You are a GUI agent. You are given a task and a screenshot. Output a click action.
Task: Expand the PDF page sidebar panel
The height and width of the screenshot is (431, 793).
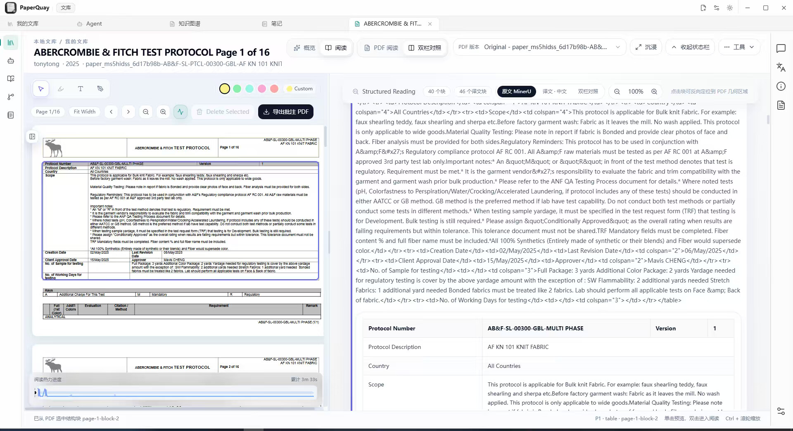32,137
